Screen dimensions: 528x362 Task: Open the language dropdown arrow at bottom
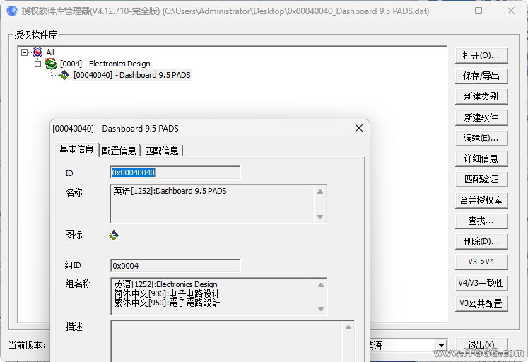(x=441, y=345)
